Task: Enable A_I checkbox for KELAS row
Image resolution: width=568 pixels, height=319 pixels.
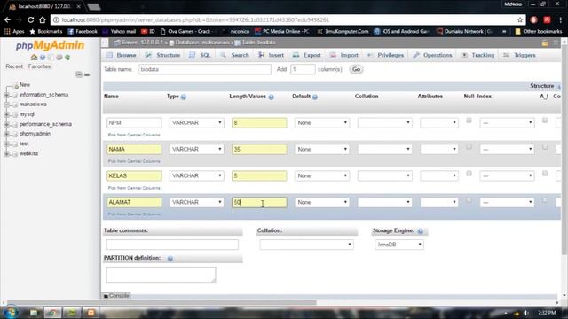Action: pyautogui.click(x=545, y=174)
